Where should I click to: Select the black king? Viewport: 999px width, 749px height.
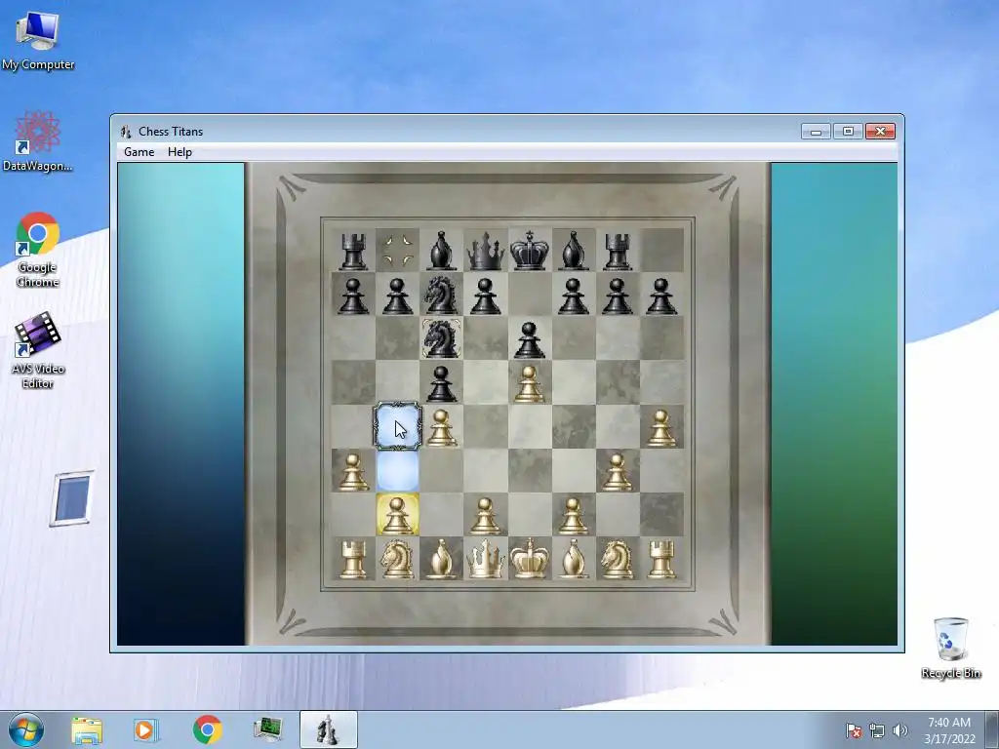click(530, 251)
